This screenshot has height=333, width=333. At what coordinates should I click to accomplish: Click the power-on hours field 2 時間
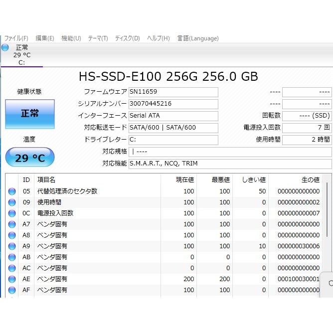click(x=307, y=140)
